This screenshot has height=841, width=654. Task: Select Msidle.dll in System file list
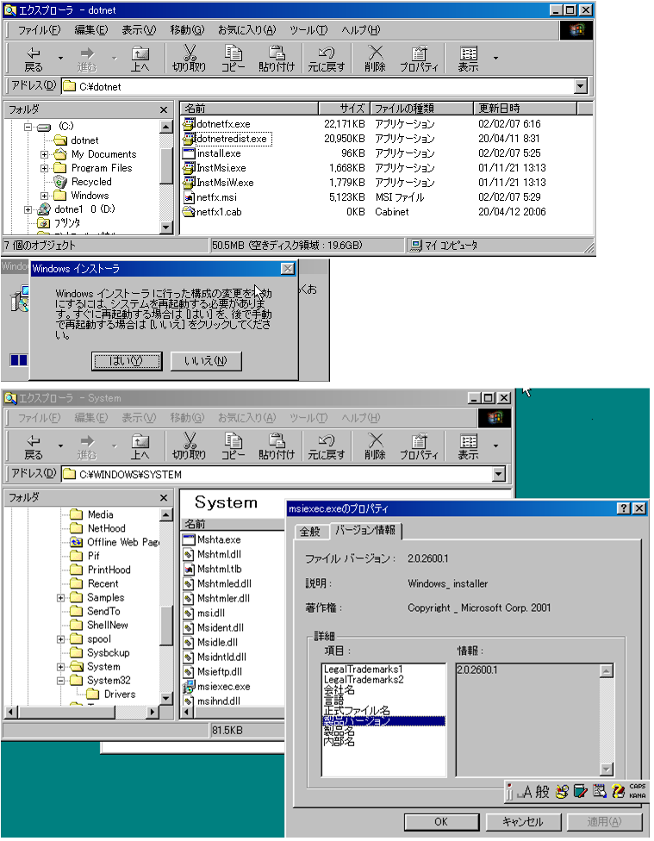click(x=217, y=643)
